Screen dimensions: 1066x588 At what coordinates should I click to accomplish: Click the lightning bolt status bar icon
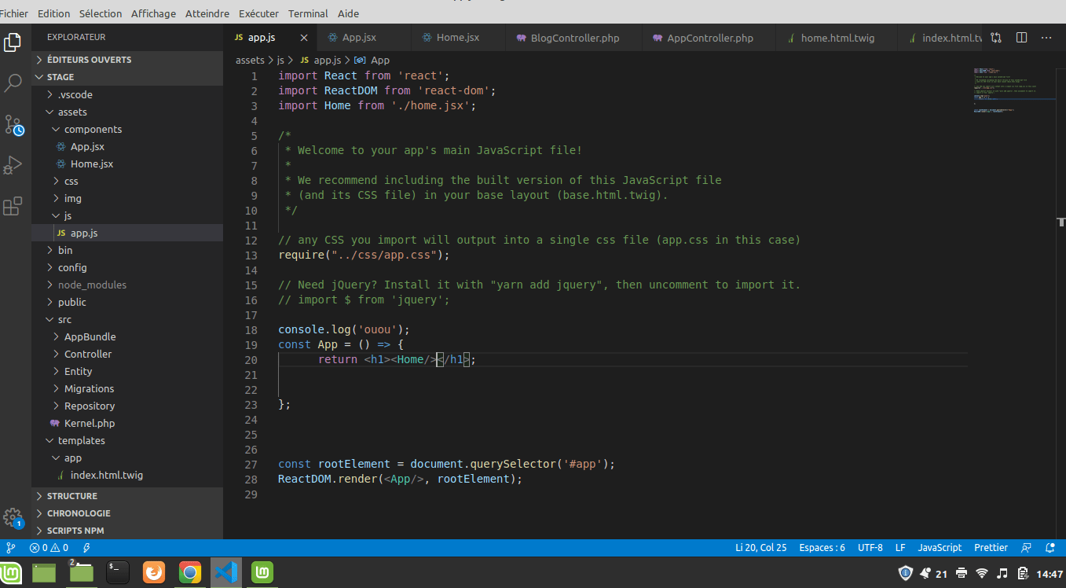[86, 548]
